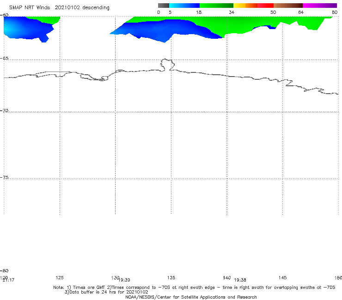Click the latitude label '-80'

click(x=4, y=271)
